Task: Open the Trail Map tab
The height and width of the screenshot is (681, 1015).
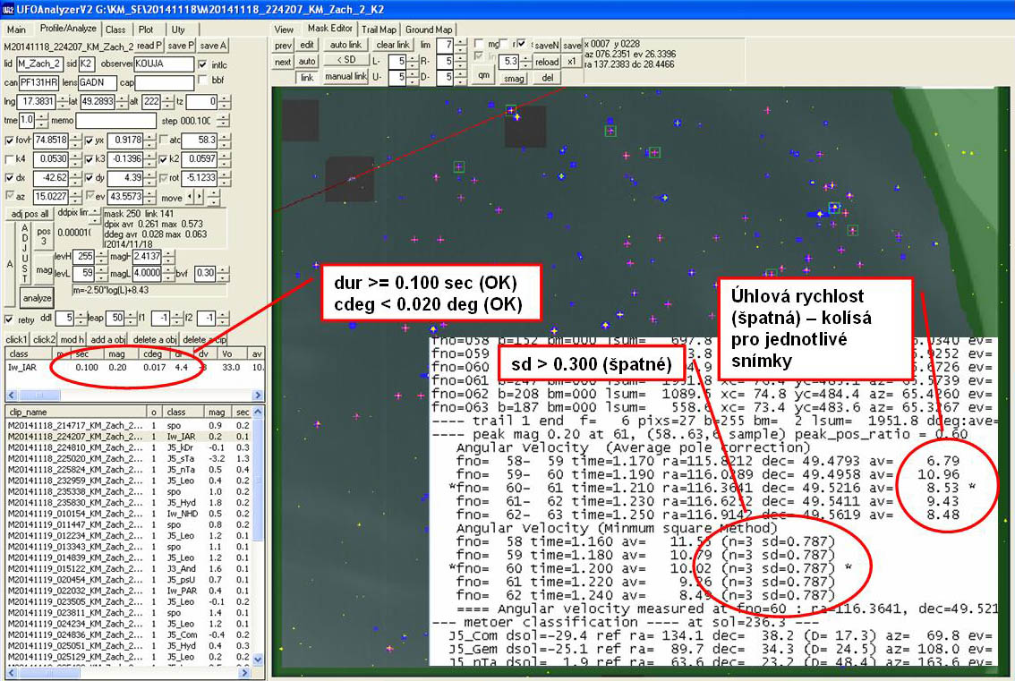Action: 379,30
